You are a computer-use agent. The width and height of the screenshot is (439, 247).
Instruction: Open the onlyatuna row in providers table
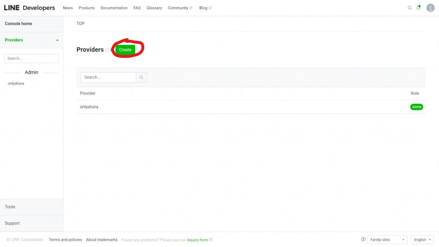tap(251, 107)
